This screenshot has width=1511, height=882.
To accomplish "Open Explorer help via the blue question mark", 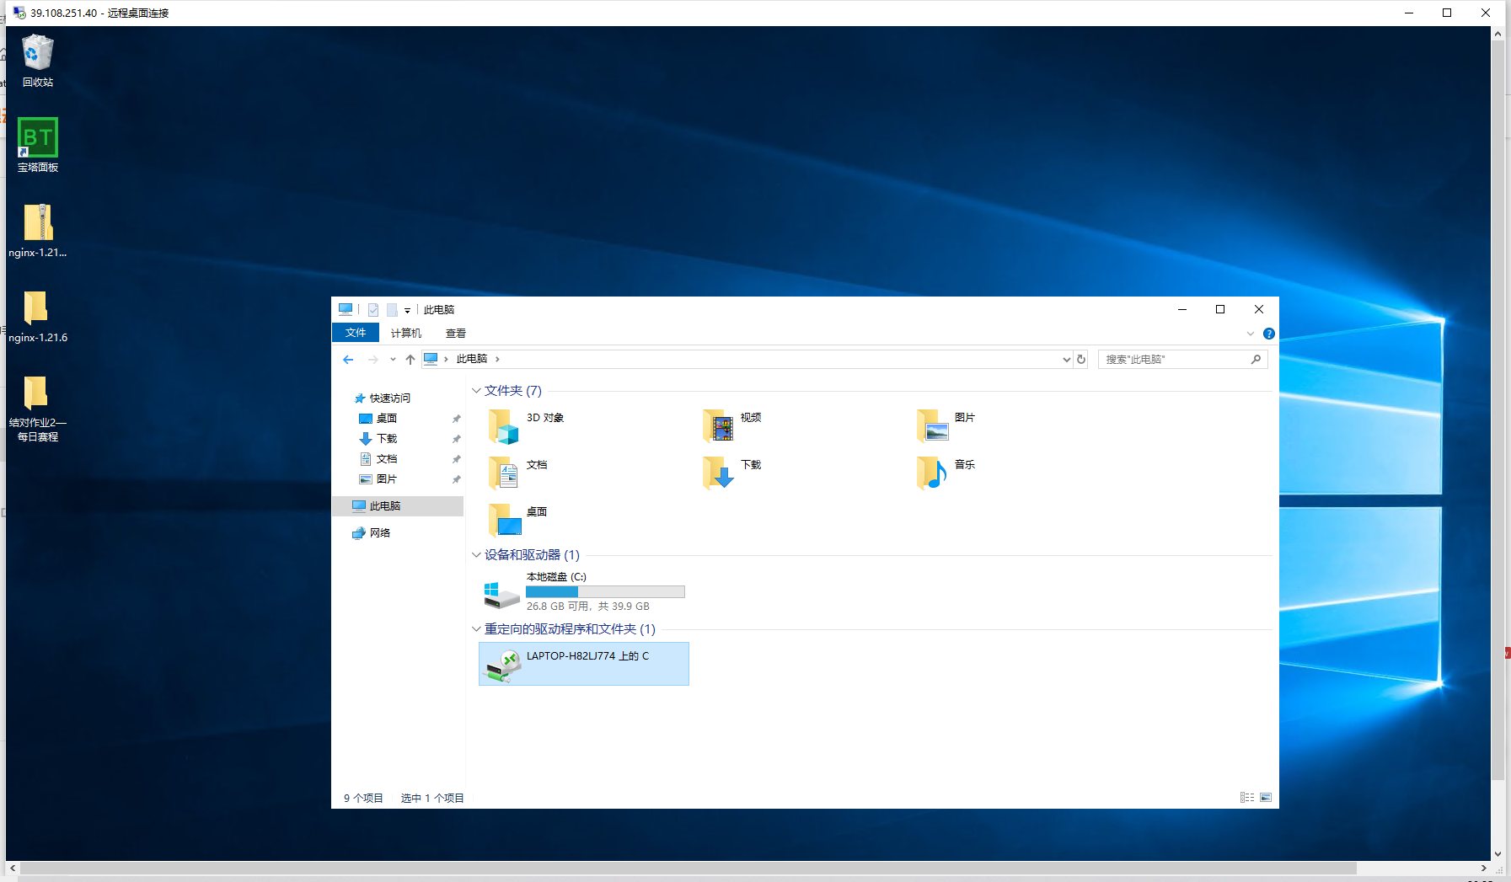I will [x=1269, y=334].
